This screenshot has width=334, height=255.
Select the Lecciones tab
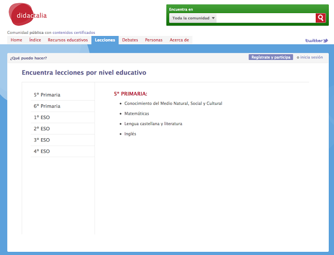[105, 40]
